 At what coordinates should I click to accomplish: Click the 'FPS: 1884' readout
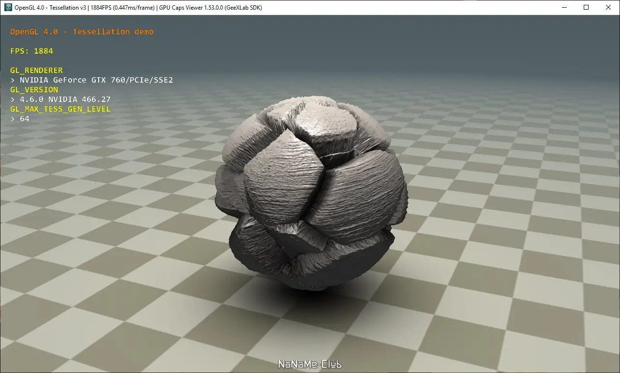pyautogui.click(x=31, y=51)
